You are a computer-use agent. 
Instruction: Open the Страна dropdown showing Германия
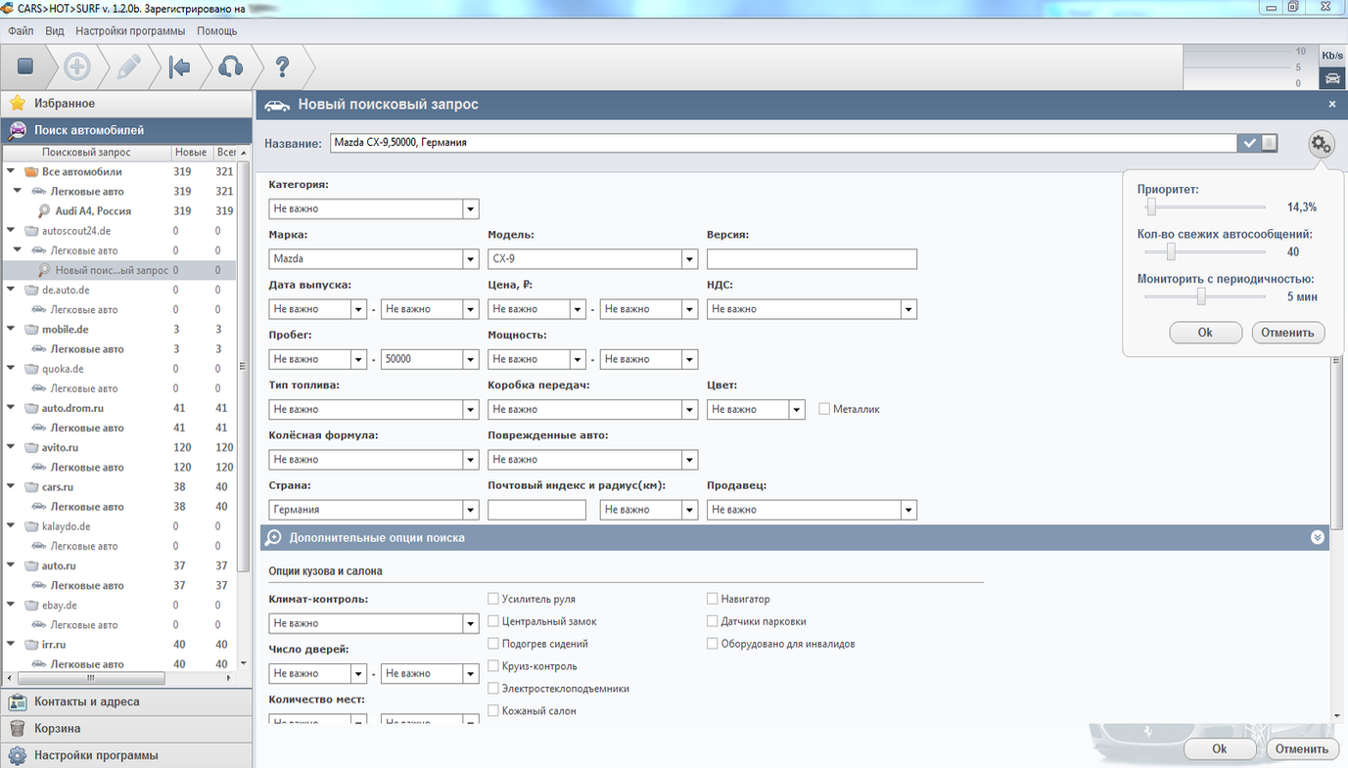pyautogui.click(x=373, y=510)
